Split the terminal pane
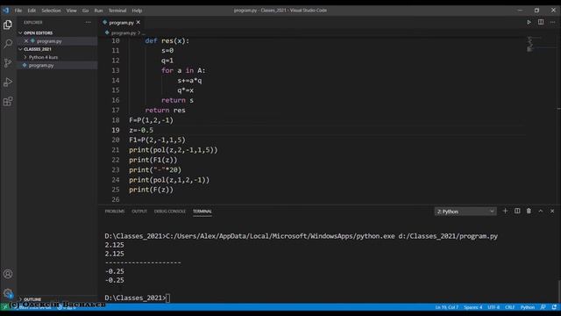Image resolution: width=561 pixels, height=316 pixels. pos(517,211)
